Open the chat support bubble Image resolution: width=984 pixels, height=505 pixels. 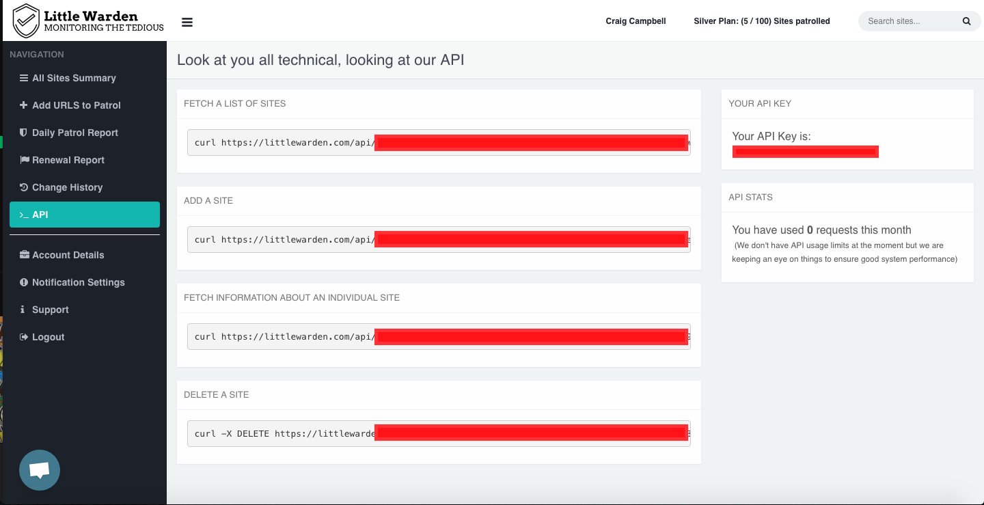[40, 470]
